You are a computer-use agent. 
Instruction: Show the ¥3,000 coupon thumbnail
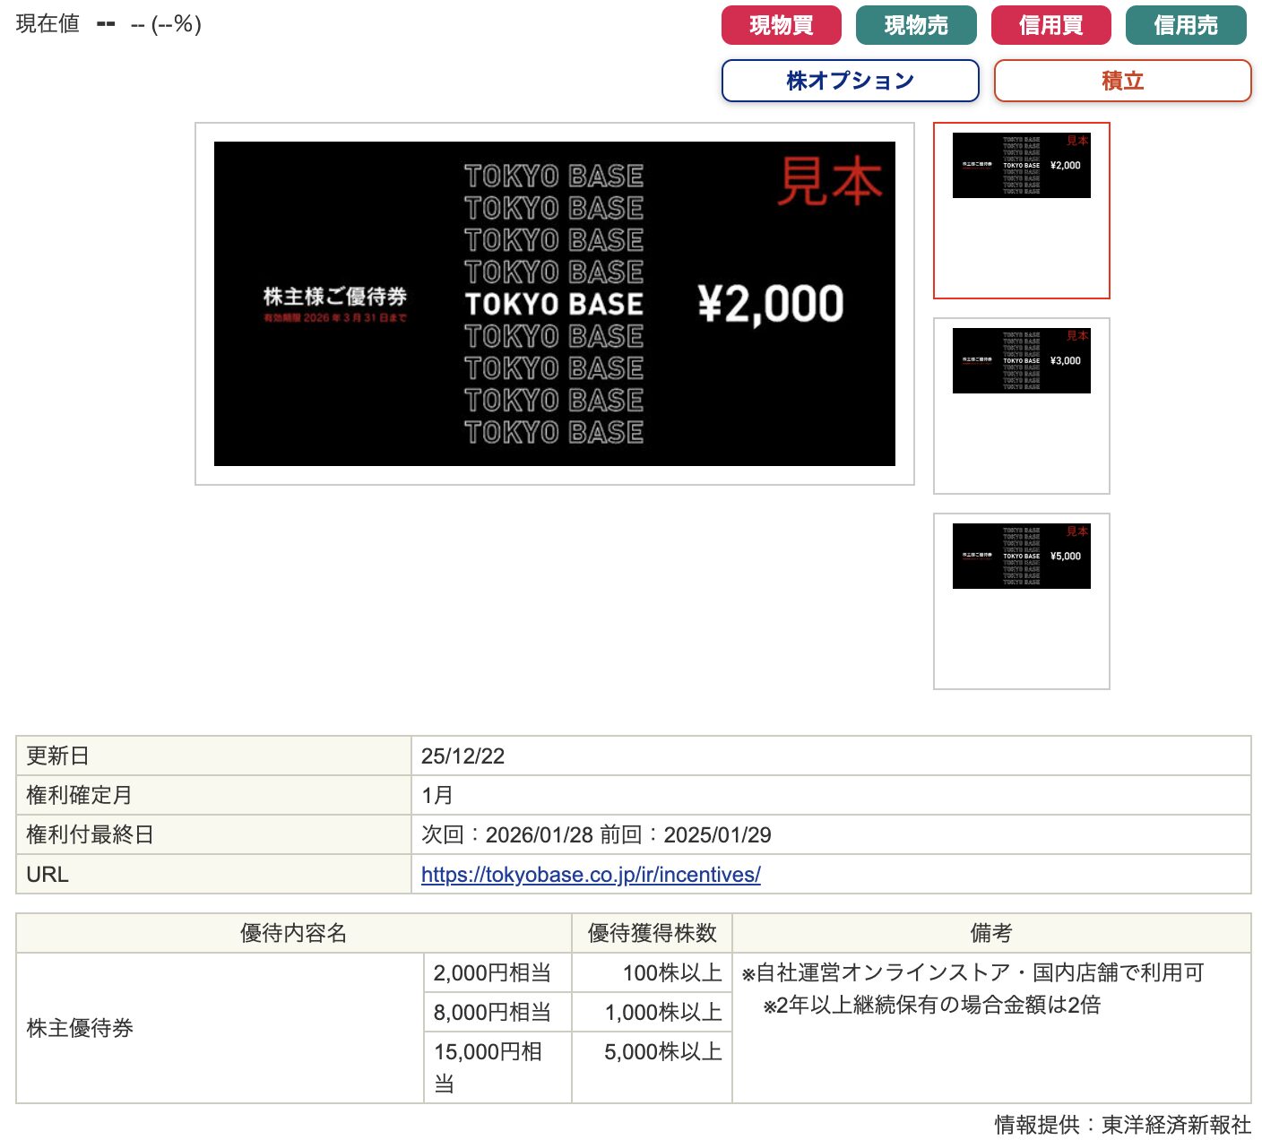click(x=1021, y=361)
